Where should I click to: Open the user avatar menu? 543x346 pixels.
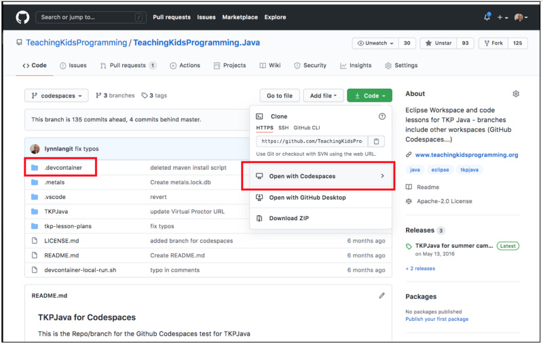point(521,17)
